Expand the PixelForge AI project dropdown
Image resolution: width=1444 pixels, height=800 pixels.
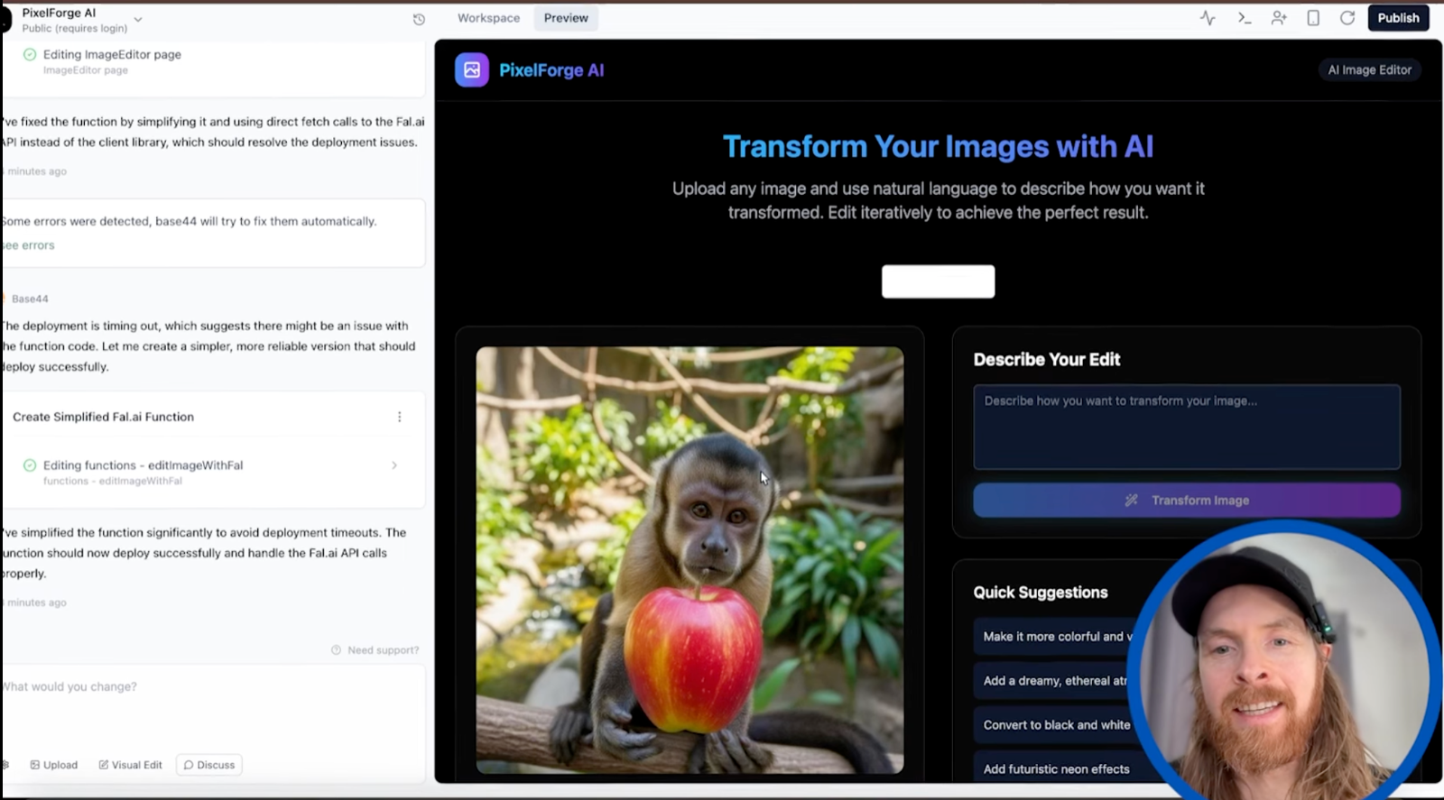tap(138, 19)
